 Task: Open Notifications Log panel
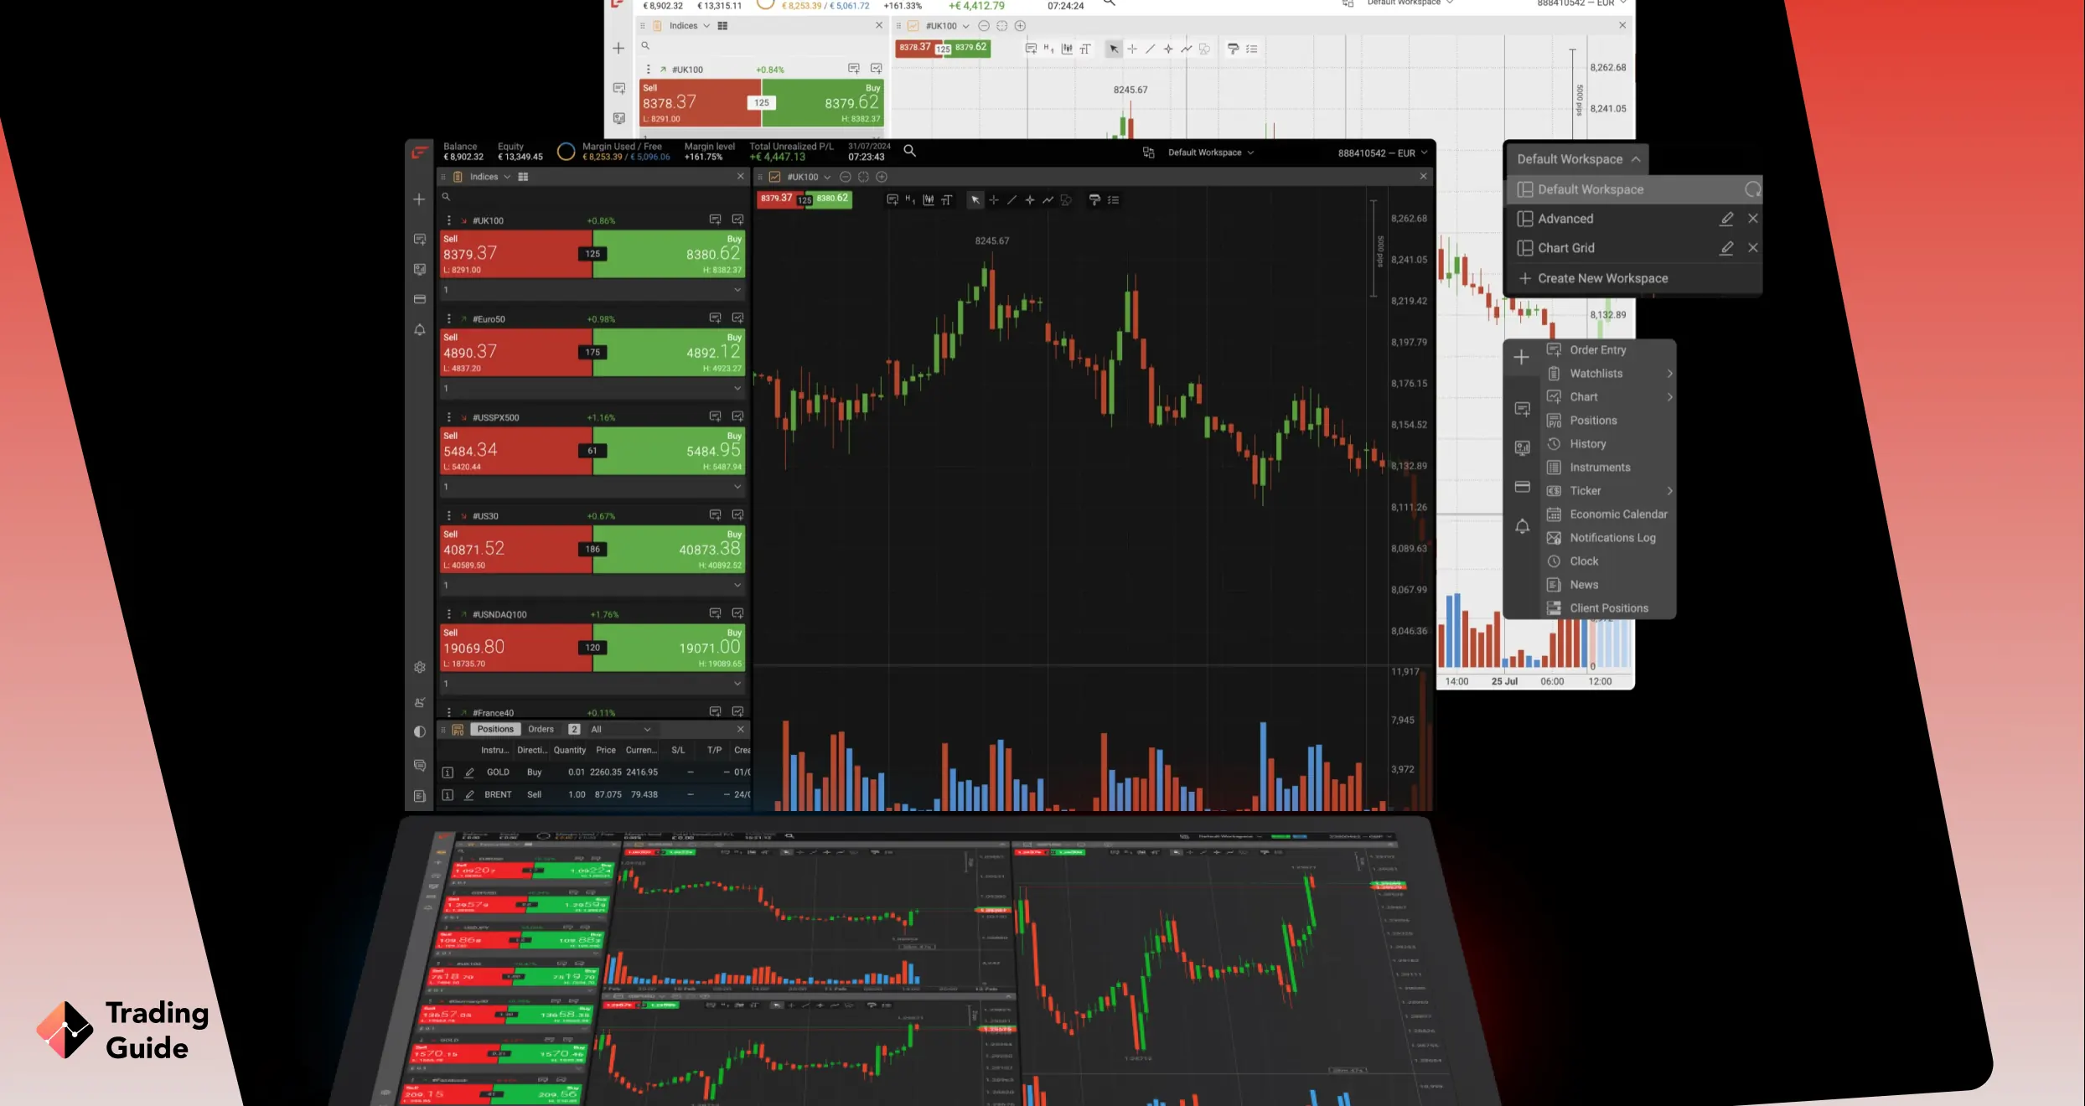1613,538
